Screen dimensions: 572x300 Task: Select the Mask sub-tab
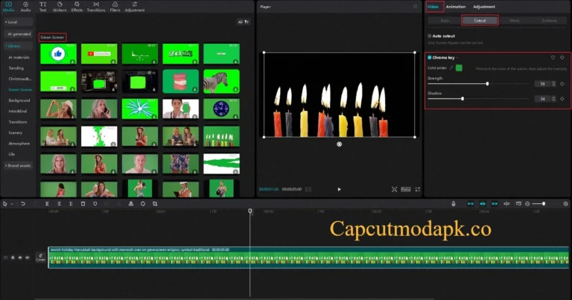pyautogui.click(x=515, y=20)
